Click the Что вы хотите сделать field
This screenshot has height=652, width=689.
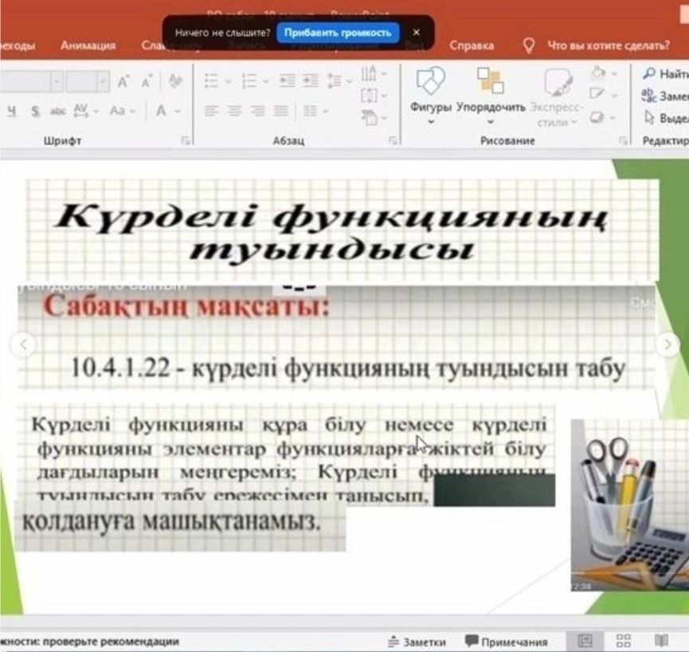[x=607, y=45]
